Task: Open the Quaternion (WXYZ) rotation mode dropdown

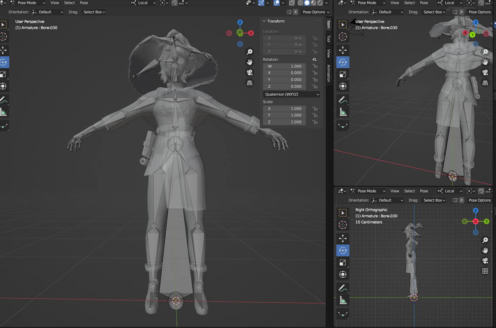Action: tap(292, 94)
